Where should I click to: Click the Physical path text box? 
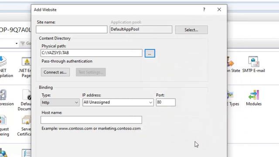(92, 53)
